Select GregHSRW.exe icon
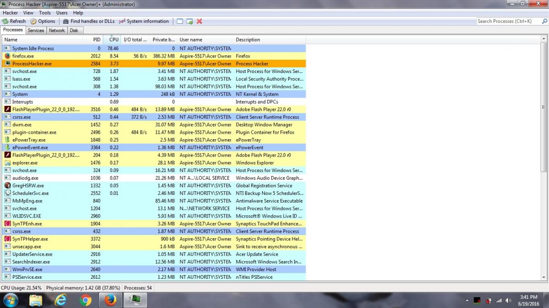 (7, 186)
